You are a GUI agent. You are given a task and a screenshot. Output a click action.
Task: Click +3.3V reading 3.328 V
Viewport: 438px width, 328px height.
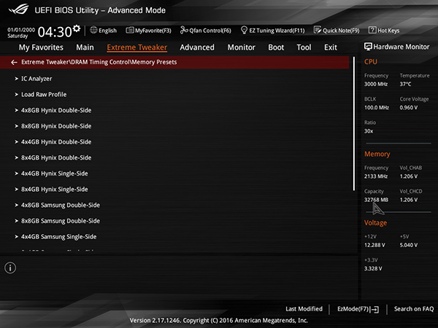(x=373, y=268)
